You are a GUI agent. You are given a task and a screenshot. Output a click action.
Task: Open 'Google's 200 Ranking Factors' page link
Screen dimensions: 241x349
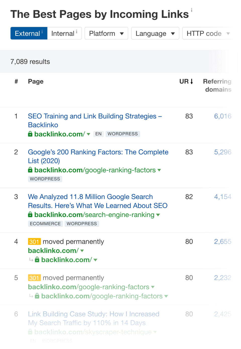pos(98,152)
